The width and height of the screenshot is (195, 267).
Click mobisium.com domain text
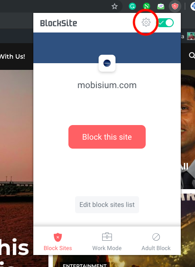click(107, 85)
